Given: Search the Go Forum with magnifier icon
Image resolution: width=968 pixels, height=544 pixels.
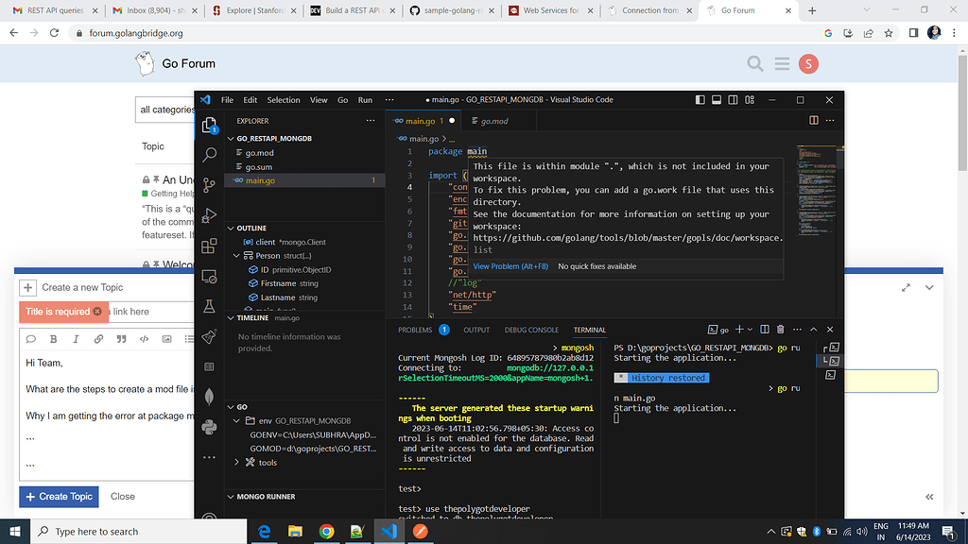Looking at the screenshot, I should click(x=755, y=63).
